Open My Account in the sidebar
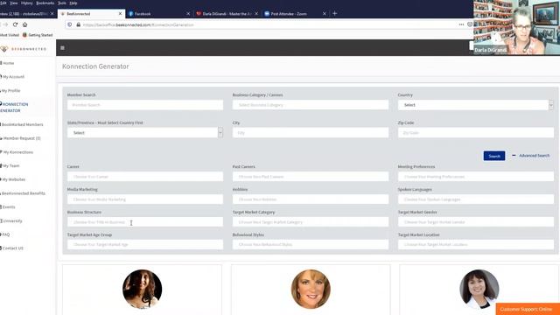560x315 pixels. pos(13,77)
